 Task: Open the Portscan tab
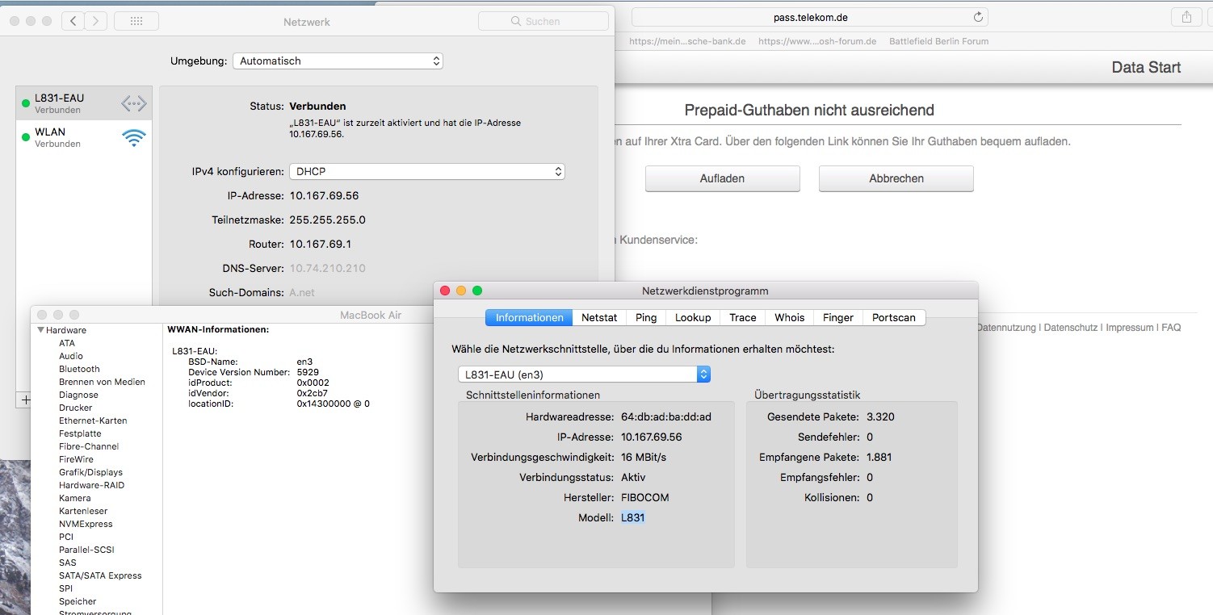click(x=894, y=317)
